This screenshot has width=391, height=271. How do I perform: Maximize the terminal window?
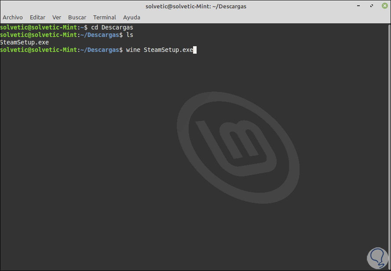tap(372, 6)
